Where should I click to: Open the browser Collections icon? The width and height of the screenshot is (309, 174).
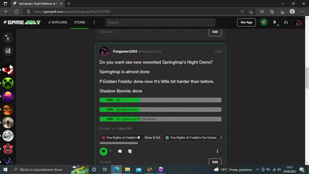coord(272,12)
